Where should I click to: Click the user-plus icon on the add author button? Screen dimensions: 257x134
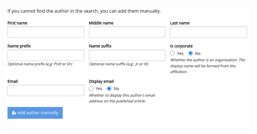click(14, 113)
